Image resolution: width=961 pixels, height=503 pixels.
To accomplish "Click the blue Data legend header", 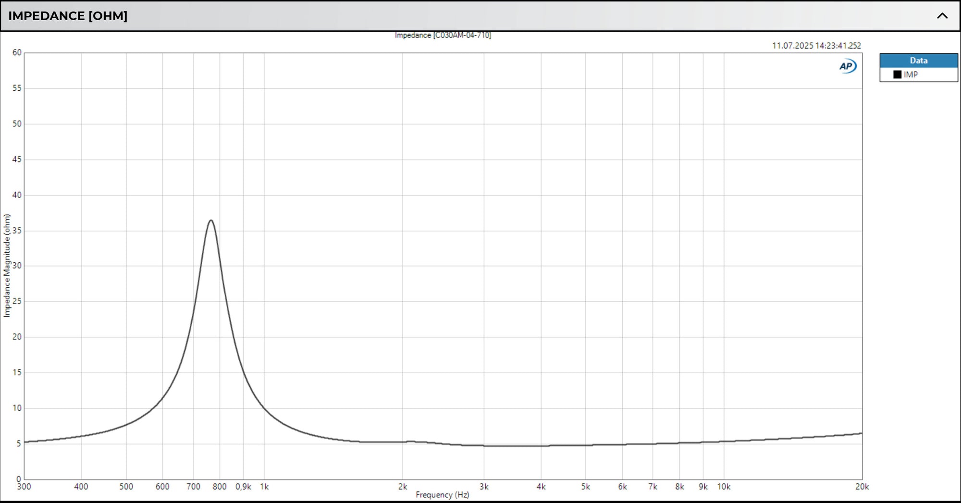I will [x=918, y=60].
